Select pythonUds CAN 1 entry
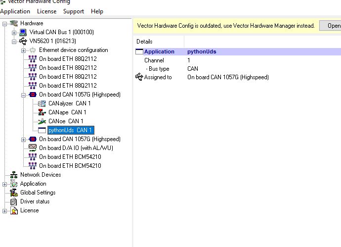 point(71,130)
